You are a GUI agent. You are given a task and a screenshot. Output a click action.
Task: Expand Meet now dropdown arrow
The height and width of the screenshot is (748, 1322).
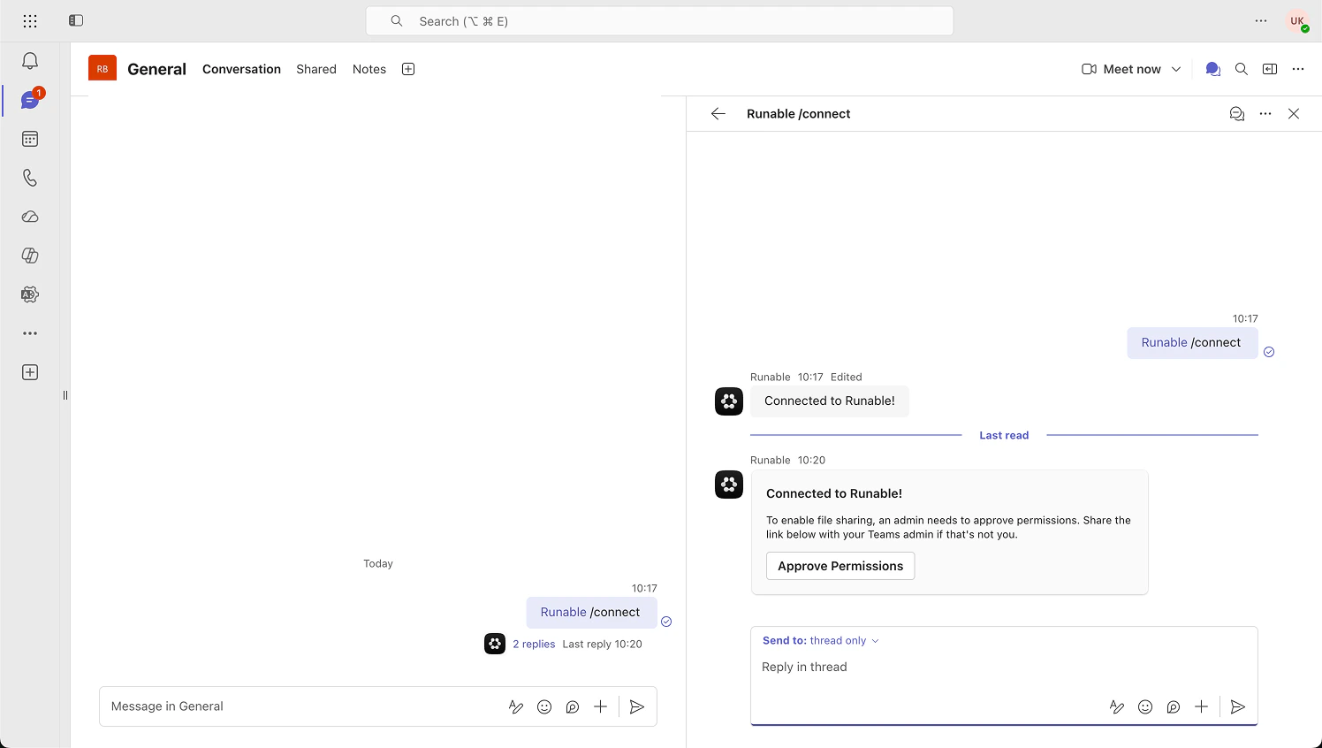[1176, 69]
